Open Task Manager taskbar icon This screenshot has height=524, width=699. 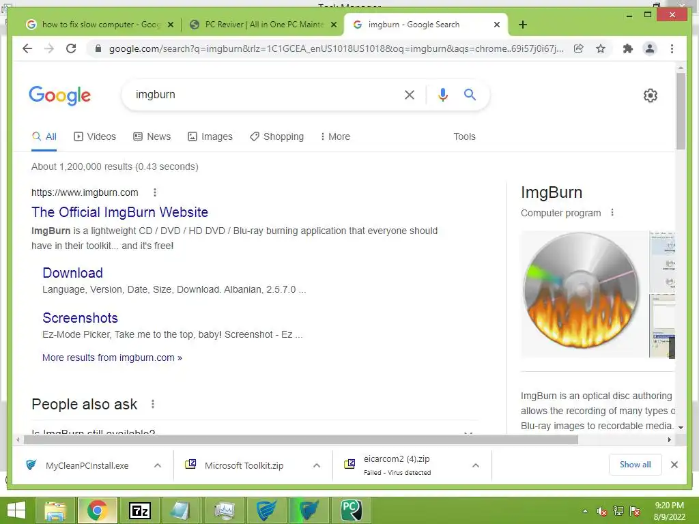tap(224, 510)
